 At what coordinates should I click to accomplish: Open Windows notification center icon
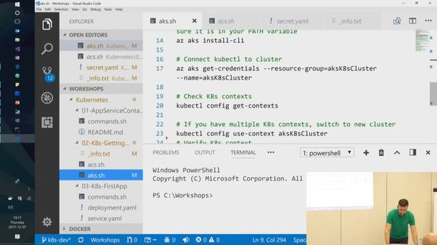(17, 237)
